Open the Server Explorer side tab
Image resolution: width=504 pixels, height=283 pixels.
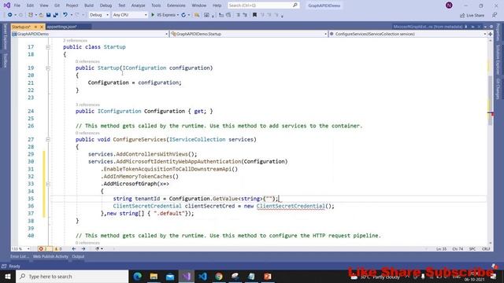tap(5, 36)
